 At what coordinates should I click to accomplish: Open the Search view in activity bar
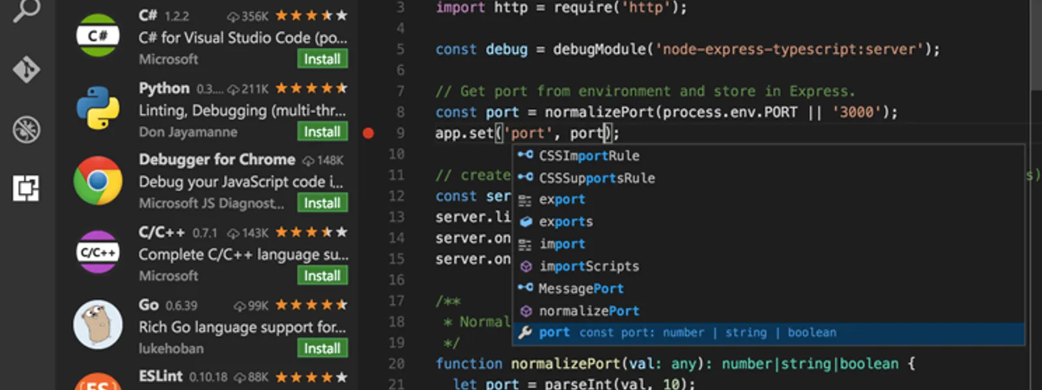coord(26,10)
